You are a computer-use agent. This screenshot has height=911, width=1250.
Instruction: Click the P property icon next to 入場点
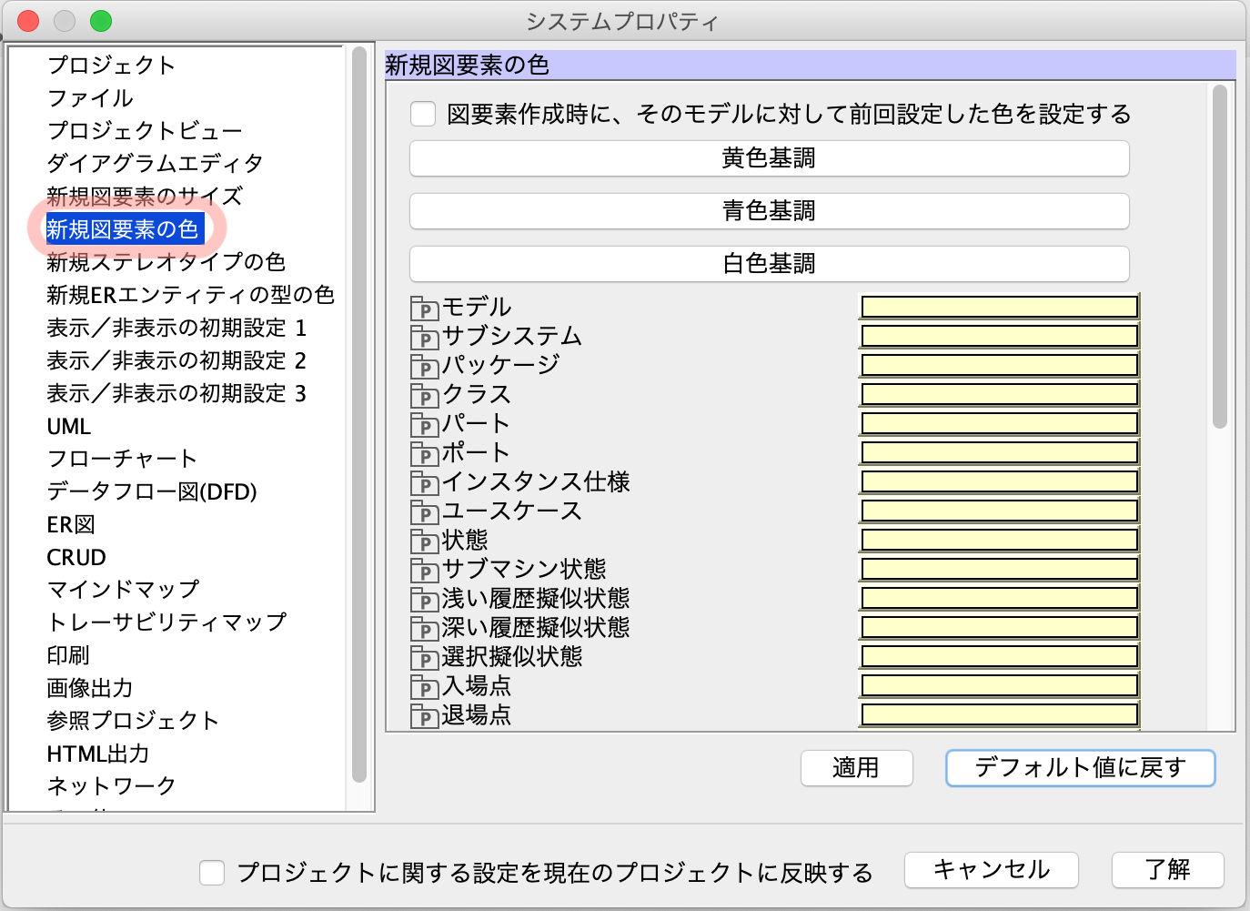click(x=425, y=688)
